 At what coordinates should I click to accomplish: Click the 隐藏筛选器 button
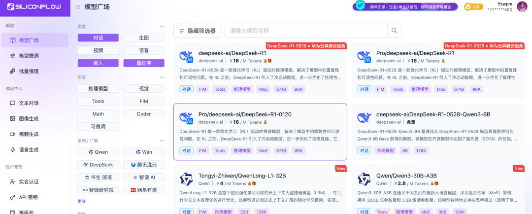197,31
